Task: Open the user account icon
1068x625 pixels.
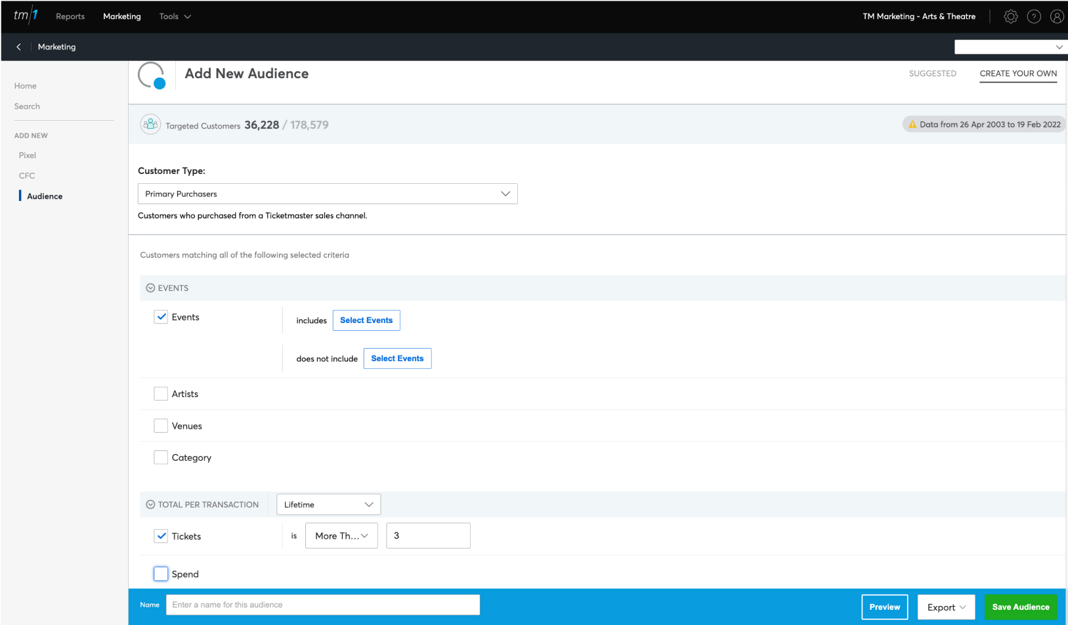Action: point(1057,16)
